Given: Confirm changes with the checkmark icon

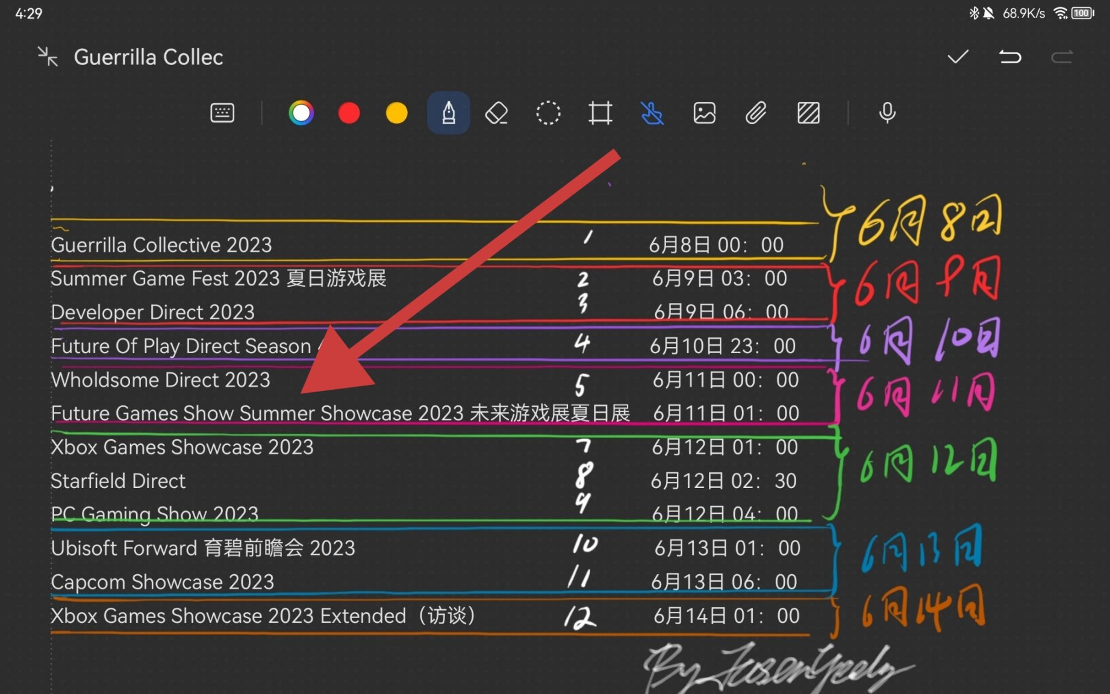Looking at the screenshot, I should coord(958,57).
